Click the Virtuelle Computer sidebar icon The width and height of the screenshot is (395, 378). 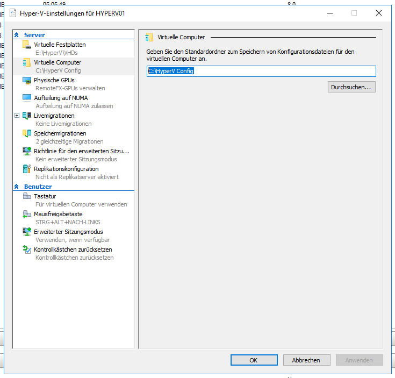pyautogui.click(x=27, y=62)
